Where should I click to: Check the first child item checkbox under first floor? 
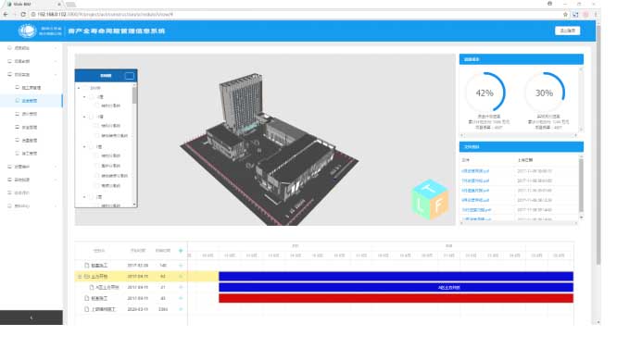[x=97, y=106]
